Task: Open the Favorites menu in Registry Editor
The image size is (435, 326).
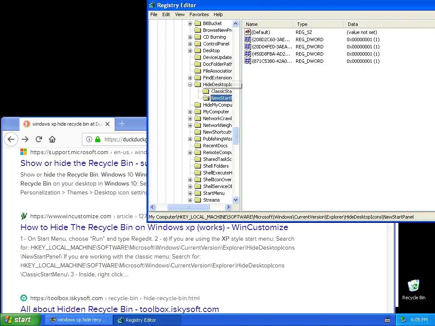Action: 199,14
